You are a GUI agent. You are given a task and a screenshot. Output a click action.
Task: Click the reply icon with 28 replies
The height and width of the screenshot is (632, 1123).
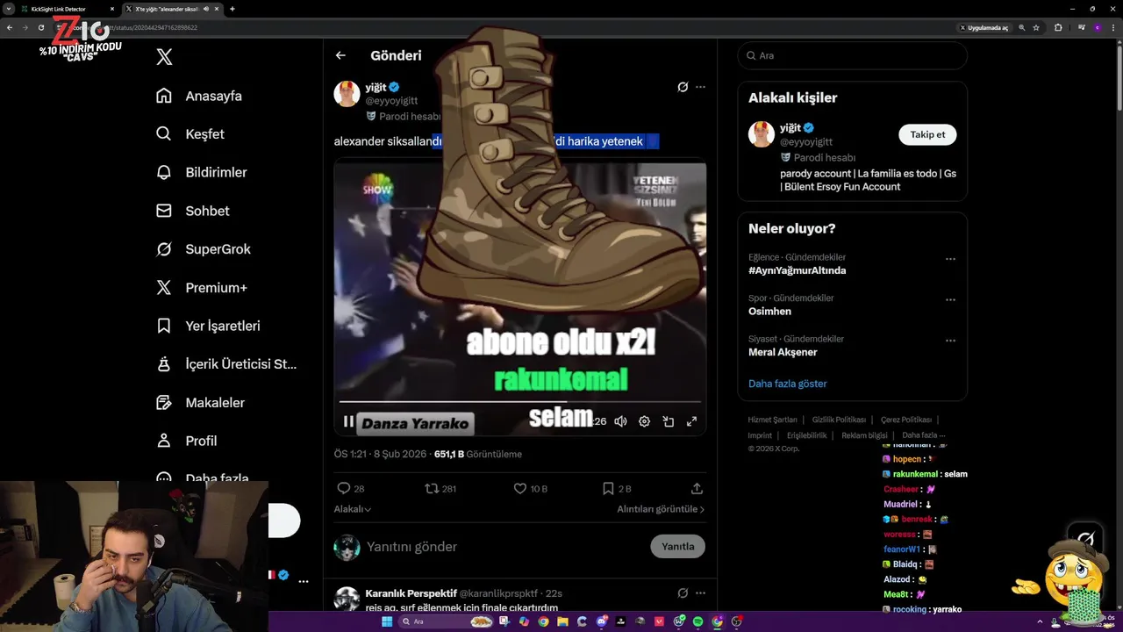pos(344,488)
